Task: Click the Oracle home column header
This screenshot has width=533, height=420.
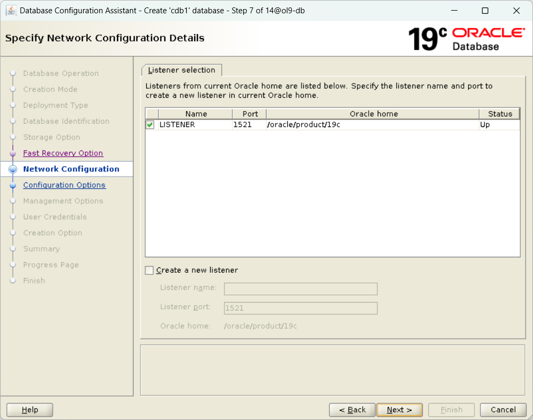Action: point(373,114)
